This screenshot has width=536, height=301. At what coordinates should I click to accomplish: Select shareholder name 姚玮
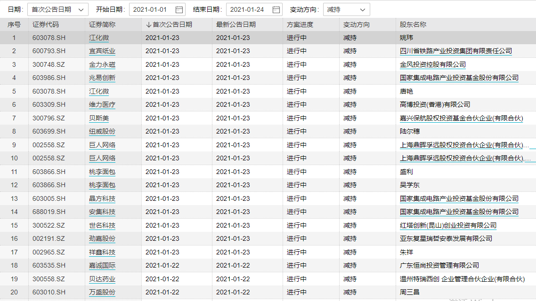tap(406, 38)
